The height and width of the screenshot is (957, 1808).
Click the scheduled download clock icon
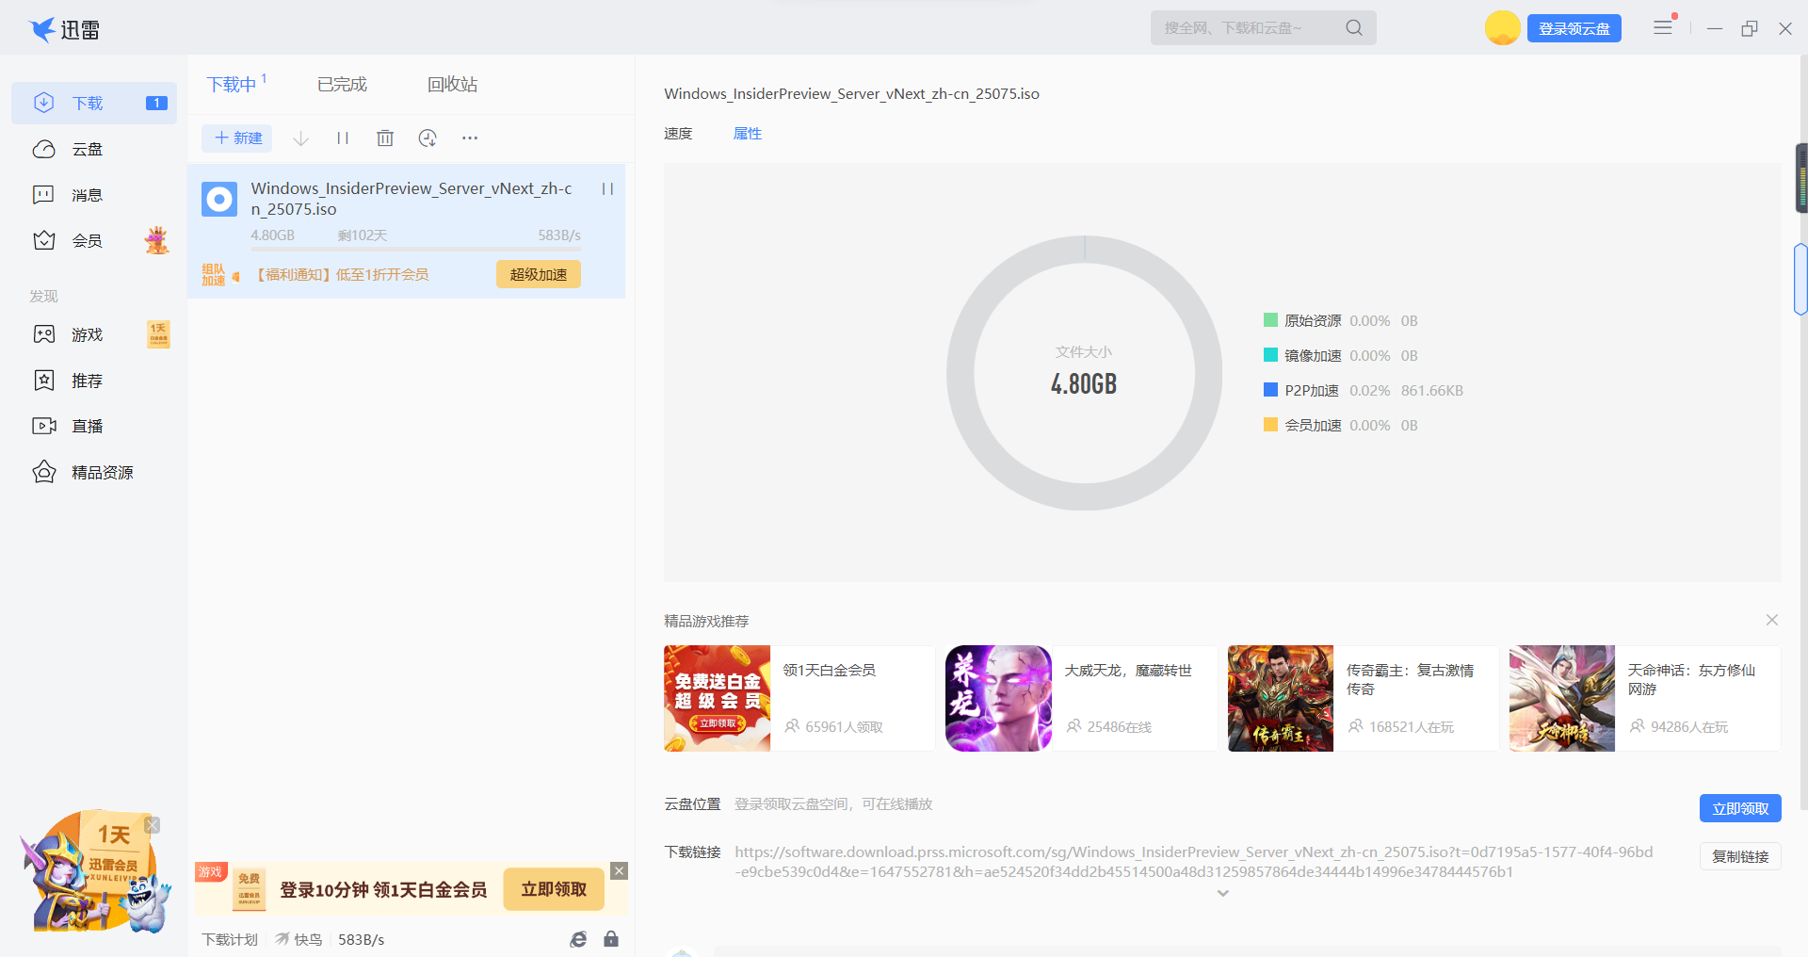[x=428, y=138]
